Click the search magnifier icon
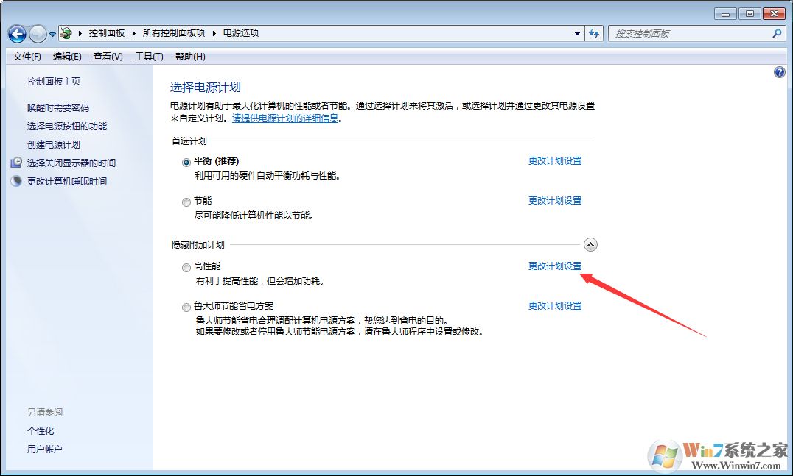Viewport: 793px width, 476px height. [x=778, y=33]
